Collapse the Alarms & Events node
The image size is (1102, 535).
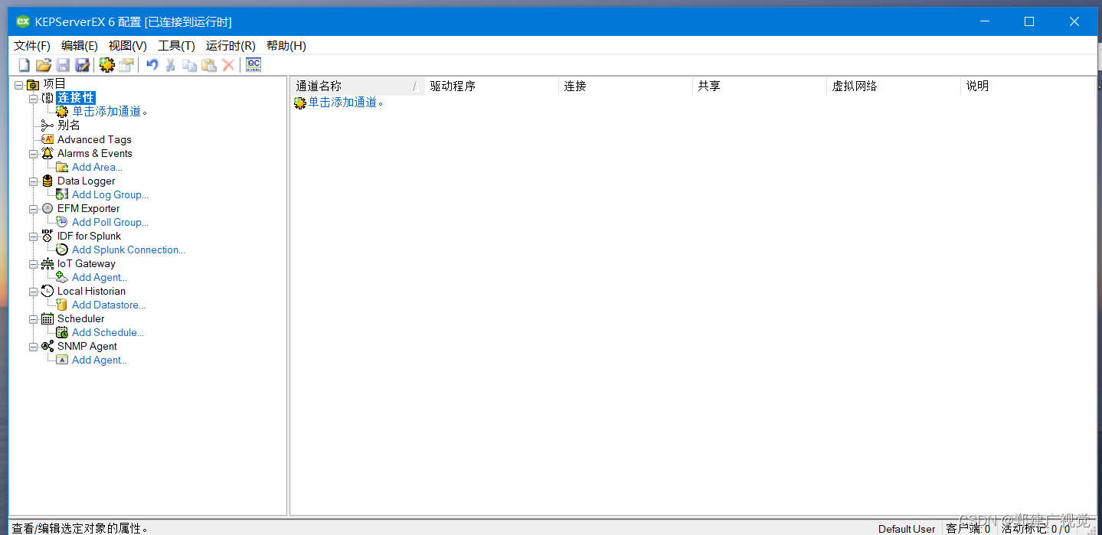[33, 154]
